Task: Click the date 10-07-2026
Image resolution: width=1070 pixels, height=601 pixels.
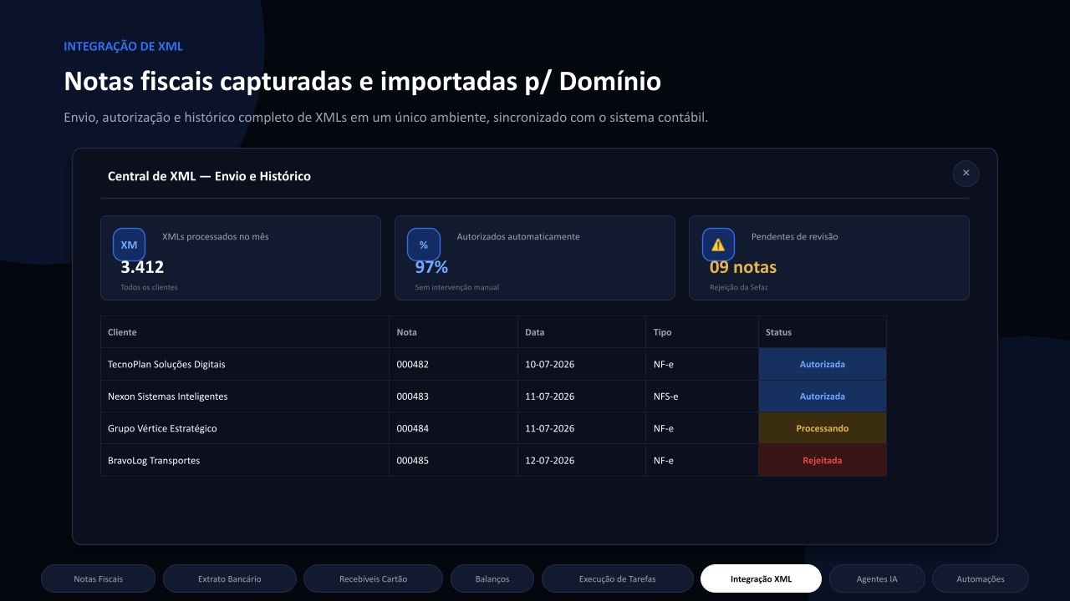Action: 549,365
